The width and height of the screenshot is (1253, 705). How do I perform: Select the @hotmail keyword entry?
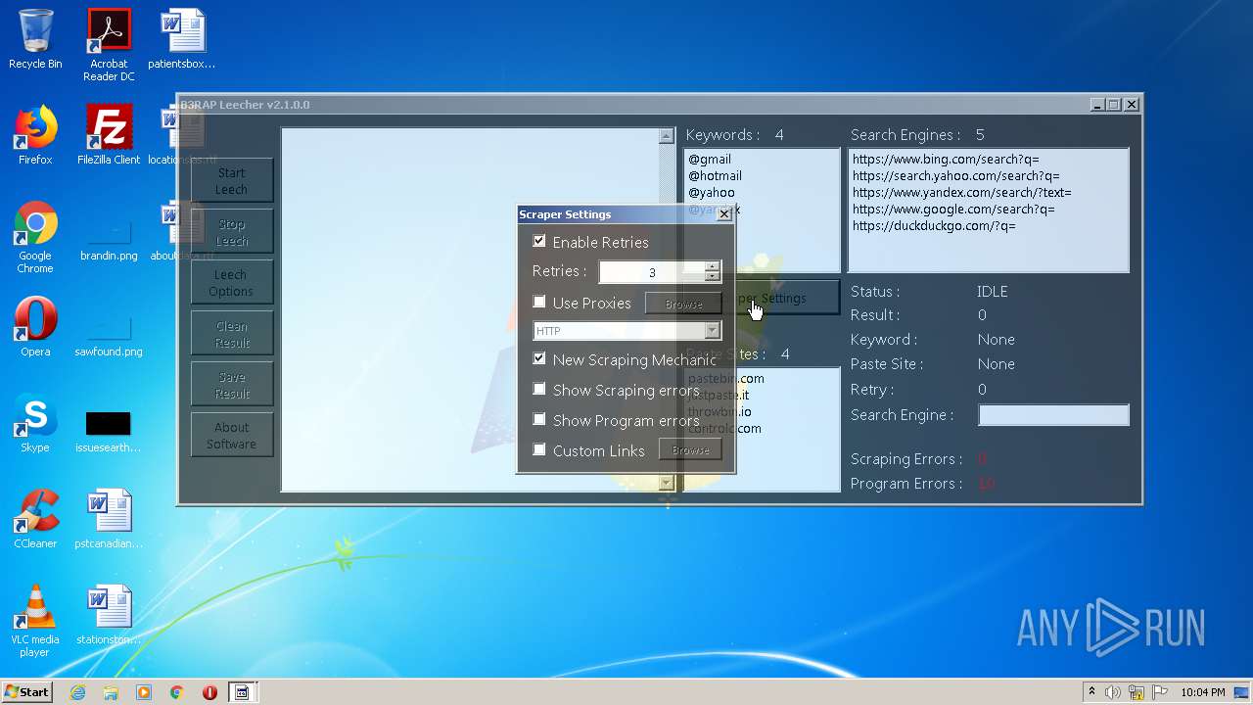click(715, 175)
